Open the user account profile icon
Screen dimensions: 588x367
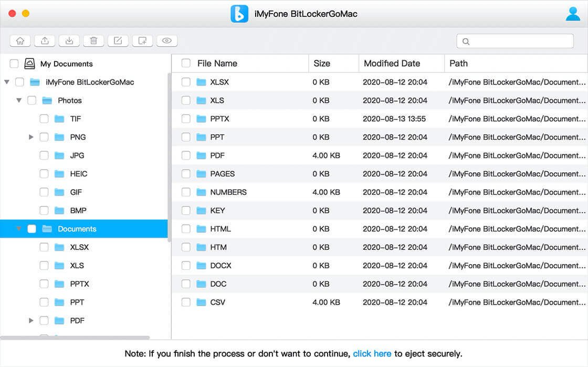point(573,14)
